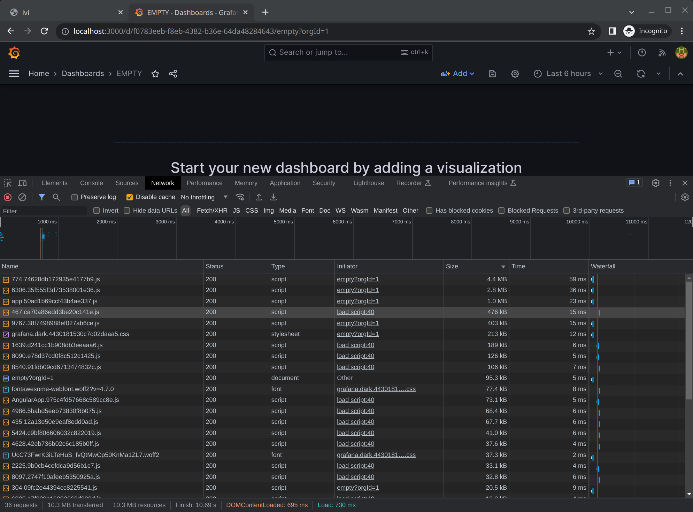693x512 pixels.
Task: Select the empty?orgId=1 document request
Action: pyautogui.click(x=32, y=378)
